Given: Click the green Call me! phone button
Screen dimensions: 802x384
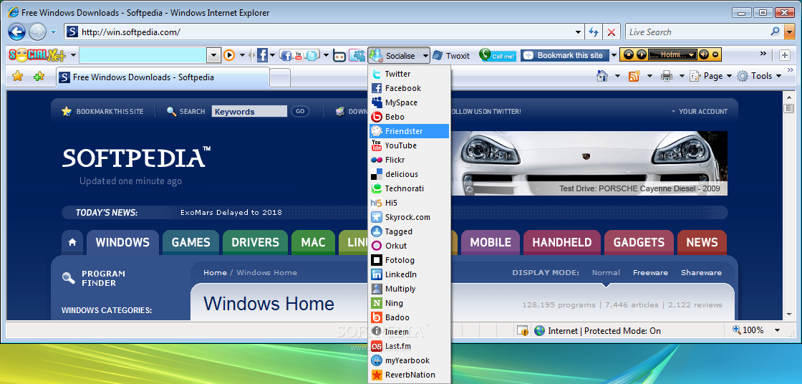Looking at the screenshot, I should [498, 55].
